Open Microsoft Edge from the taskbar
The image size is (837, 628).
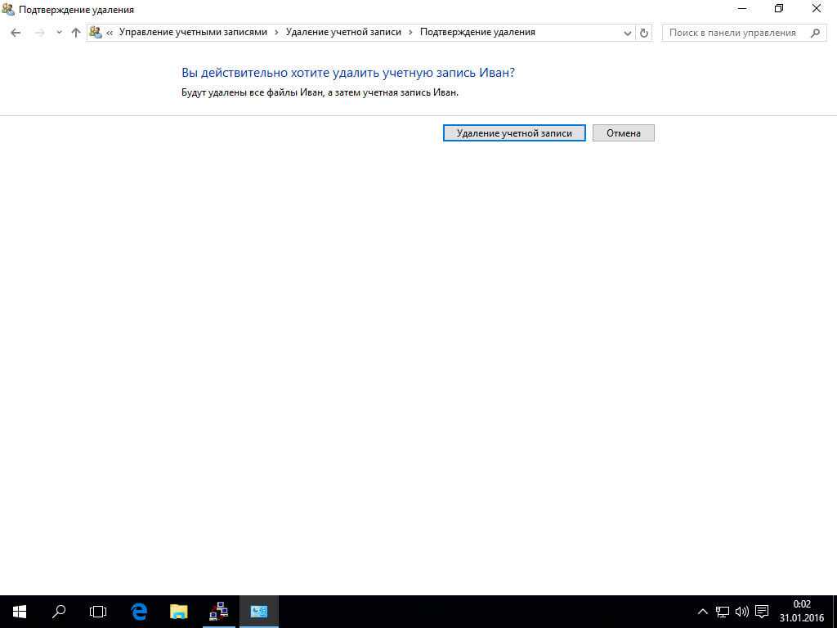(139, 612)
